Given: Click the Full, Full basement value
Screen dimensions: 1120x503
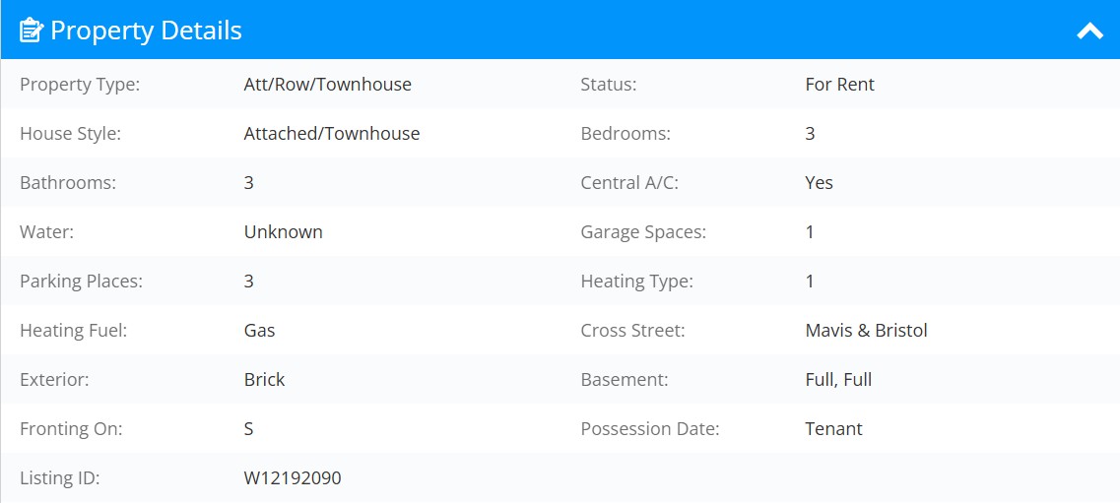Looking at the screenshot, I should [x=838, y=380].
